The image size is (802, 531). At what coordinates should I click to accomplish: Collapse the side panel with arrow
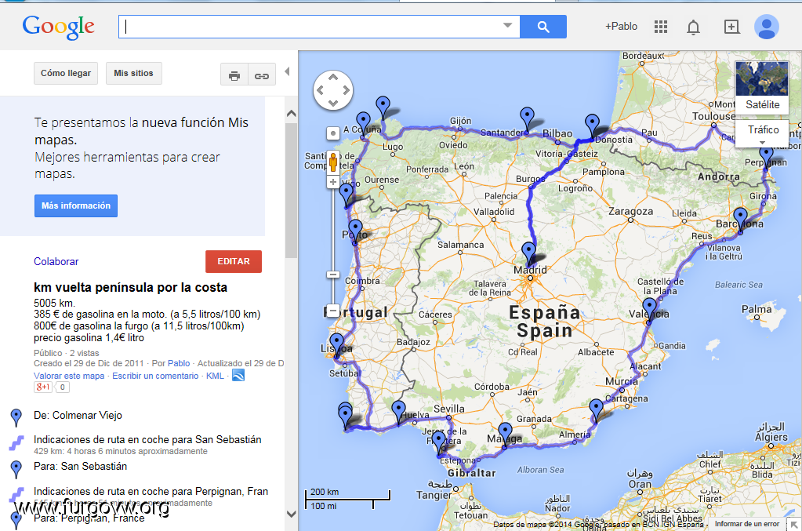tap(288, 71)
